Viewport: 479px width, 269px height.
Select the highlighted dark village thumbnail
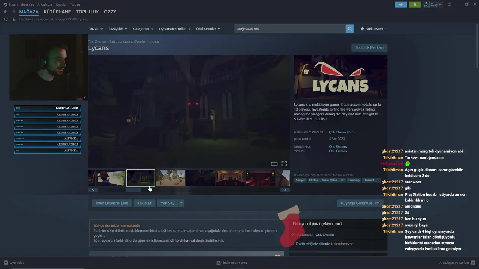(x=141, y=178)
